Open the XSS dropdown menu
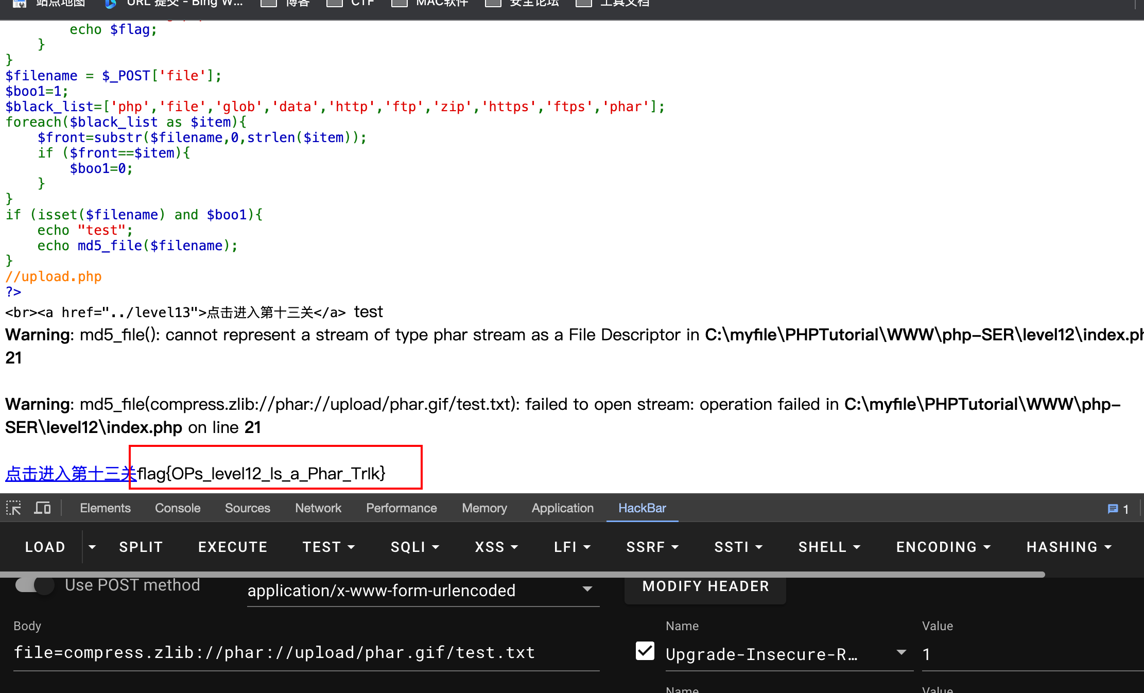This screenshot has width=1144, height=693. click(496, 547)
